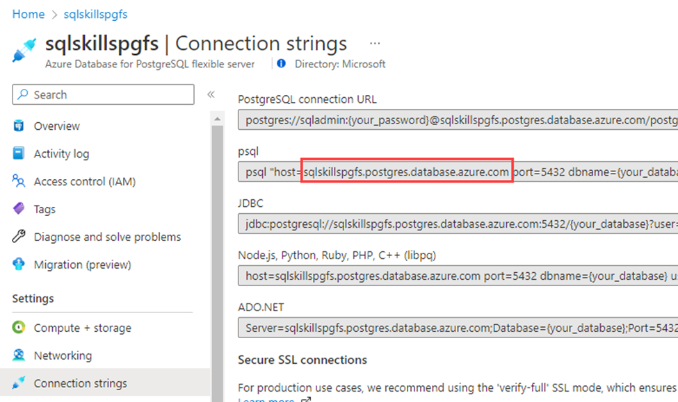The height and width of the screenshot is (402, 678).
Task: Click the Diagnose and solve problems wrench icon
Action: tap(19, 237)
